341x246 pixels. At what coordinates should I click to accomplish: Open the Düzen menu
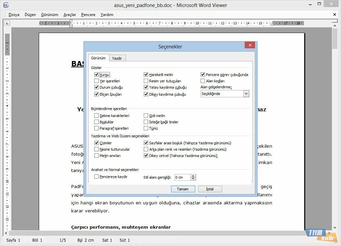30,15
